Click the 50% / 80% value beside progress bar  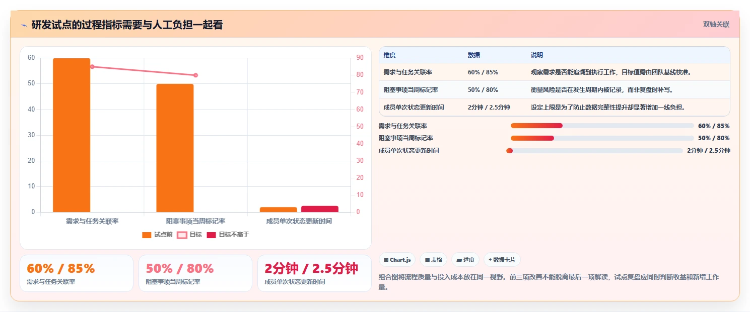coord(714,138)
